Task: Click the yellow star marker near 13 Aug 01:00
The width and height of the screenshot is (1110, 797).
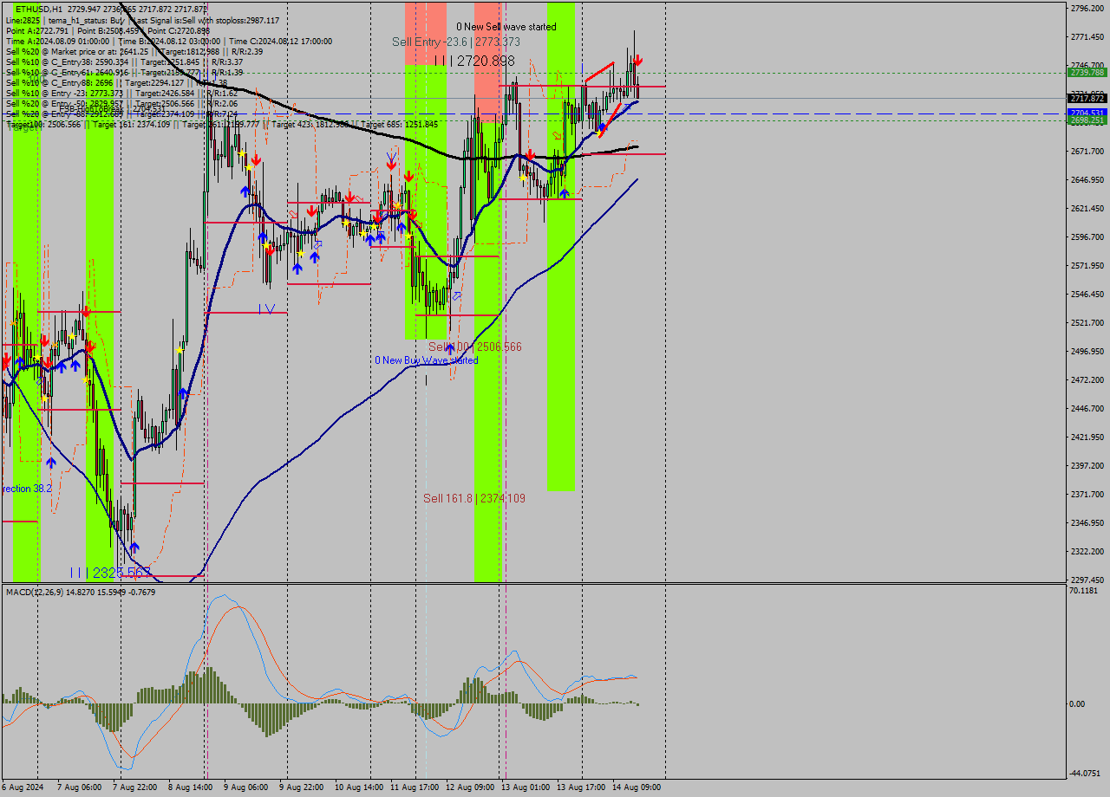Action: [x=522, y=178]
